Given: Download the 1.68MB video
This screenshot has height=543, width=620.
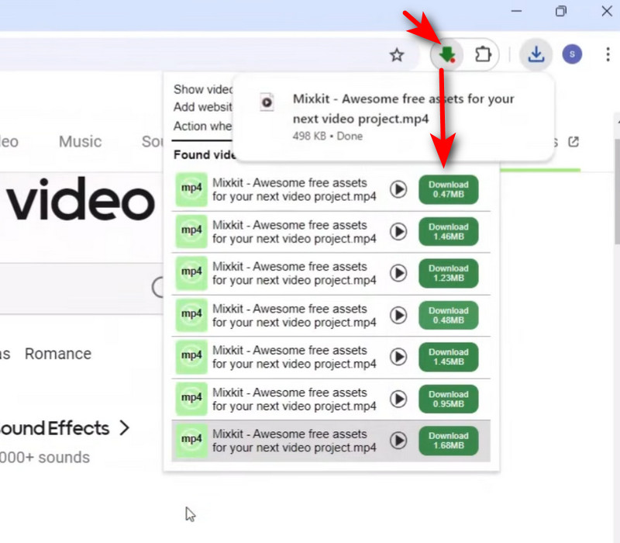Looking at the screenshot, I should [449, 441].
